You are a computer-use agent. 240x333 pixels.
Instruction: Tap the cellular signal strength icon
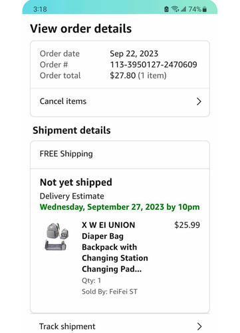(x=183, y=9)
